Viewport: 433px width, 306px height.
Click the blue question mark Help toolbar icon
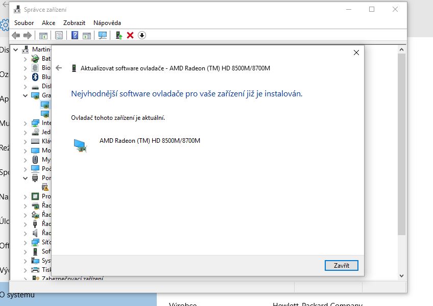[x=75, y=35]
